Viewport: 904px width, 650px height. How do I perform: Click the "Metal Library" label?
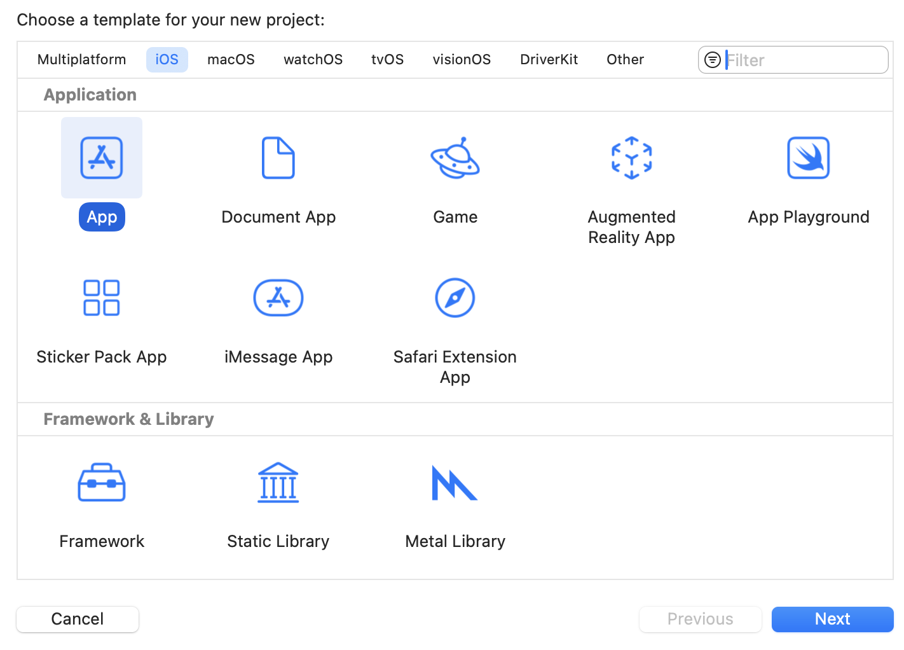coord(455,541)
